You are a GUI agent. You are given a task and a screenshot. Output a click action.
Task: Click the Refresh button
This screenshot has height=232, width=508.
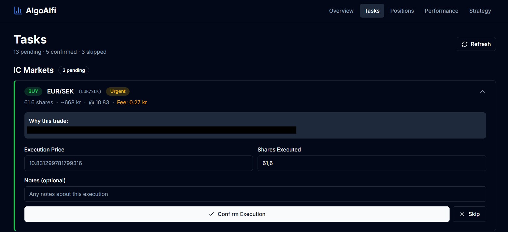point(476,44)
